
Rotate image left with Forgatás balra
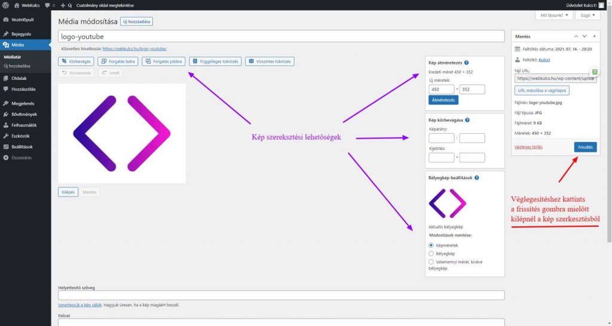click(117, 61)
